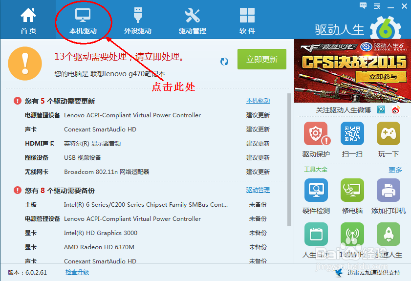Click the 检查升级 link
This screenshot has width=411, height=281.
tap(77, 272)
